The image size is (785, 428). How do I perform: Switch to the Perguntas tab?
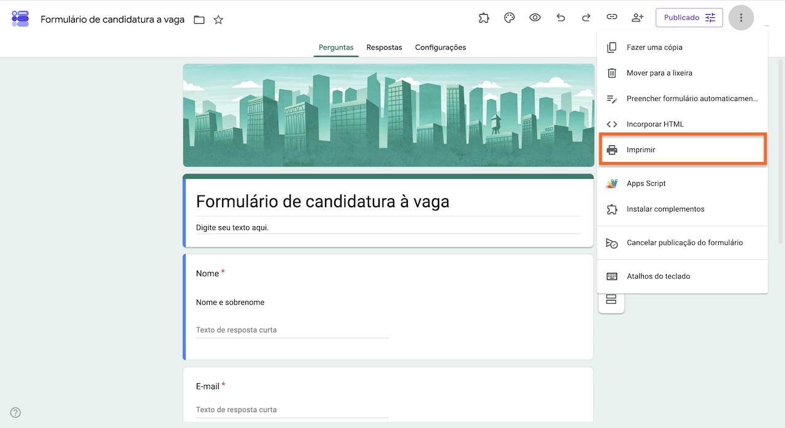(x=336, y=47)
